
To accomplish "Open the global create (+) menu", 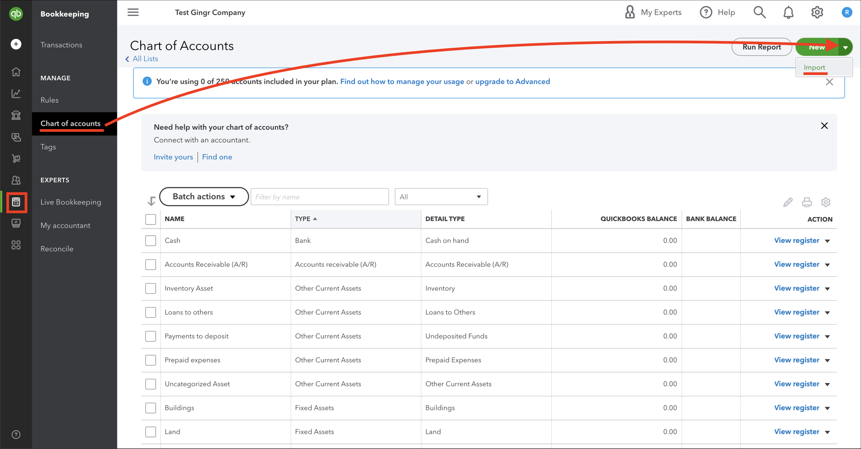I will pyautogui.click(x=16, y=44).
